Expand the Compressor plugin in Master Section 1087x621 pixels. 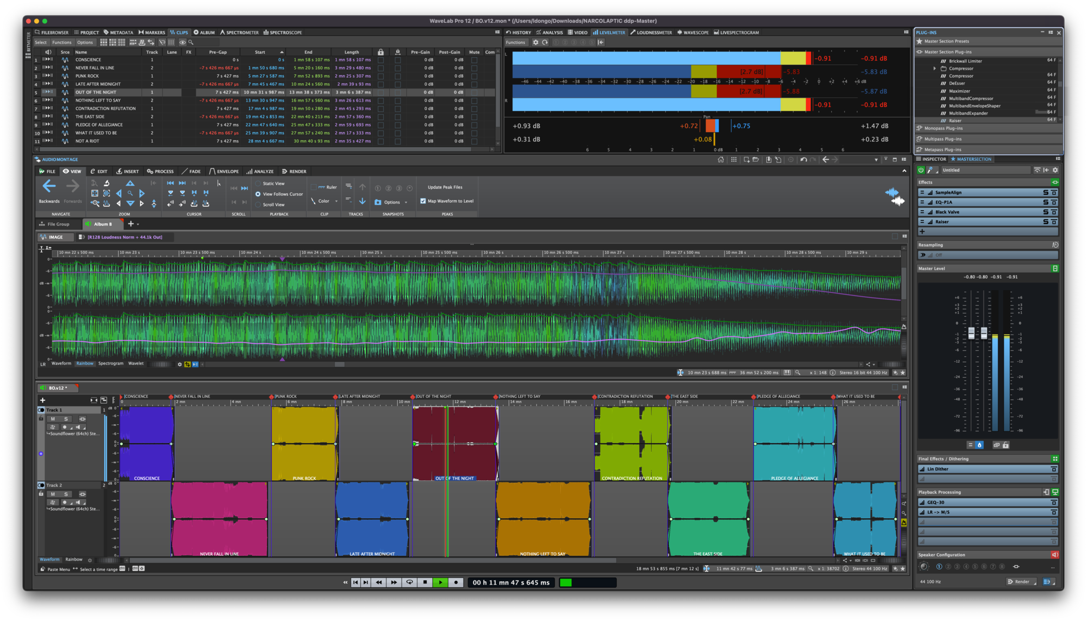click(934, 68)
